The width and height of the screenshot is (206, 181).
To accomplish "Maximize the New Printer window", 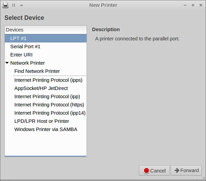I will (x=193, y=5).
